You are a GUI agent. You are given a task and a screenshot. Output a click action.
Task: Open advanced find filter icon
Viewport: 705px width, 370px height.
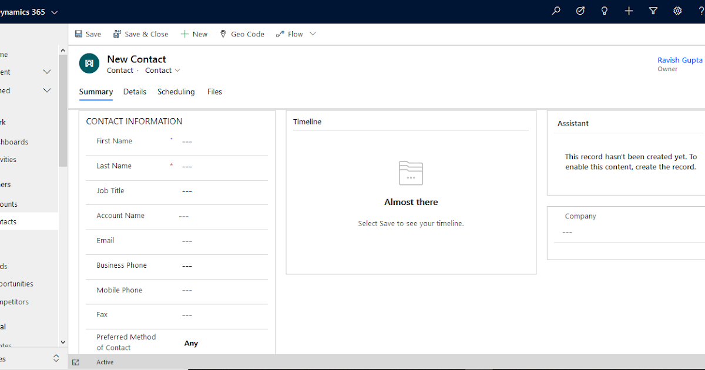click(x=653, y=11)
